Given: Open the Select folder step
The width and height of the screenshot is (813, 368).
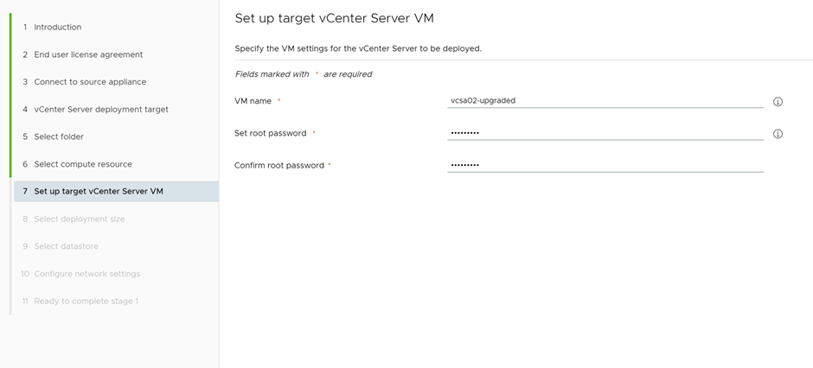Looking at the screenshot, I should click(x=59, y=136).
